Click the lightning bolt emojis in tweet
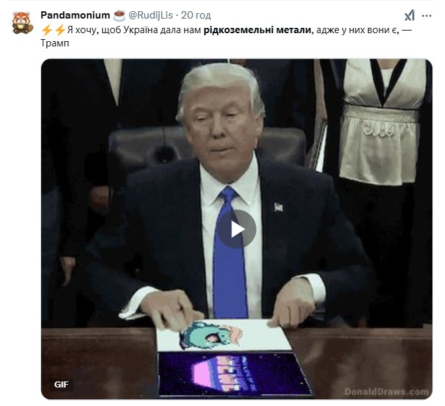This screenshot has height=406, width=445. [53, 30]
